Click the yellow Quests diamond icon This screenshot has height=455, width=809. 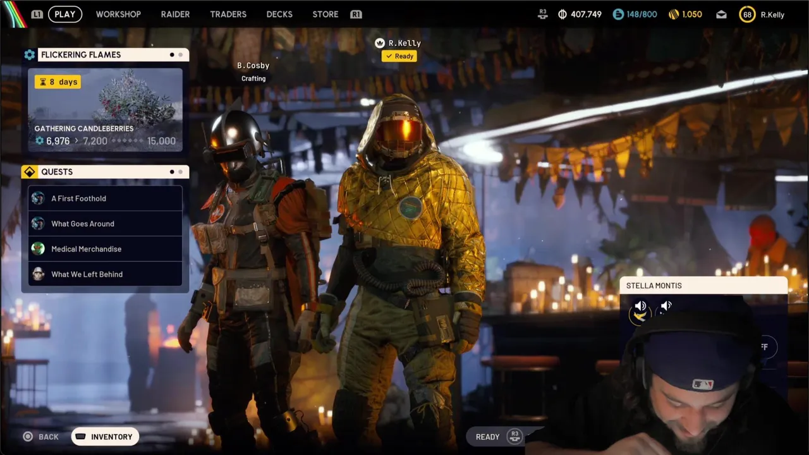pos(29,172)
